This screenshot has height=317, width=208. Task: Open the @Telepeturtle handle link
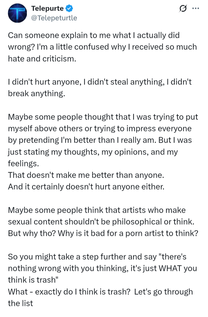(54, 18)
